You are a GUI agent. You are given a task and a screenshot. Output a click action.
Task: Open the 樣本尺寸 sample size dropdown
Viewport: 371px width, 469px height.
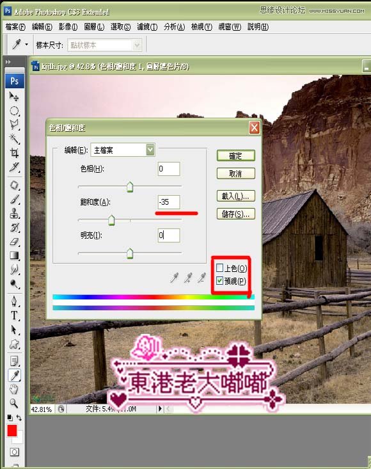[104, 45]
